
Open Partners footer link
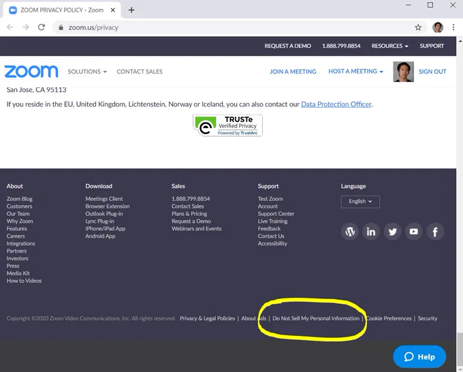(16, 251)
